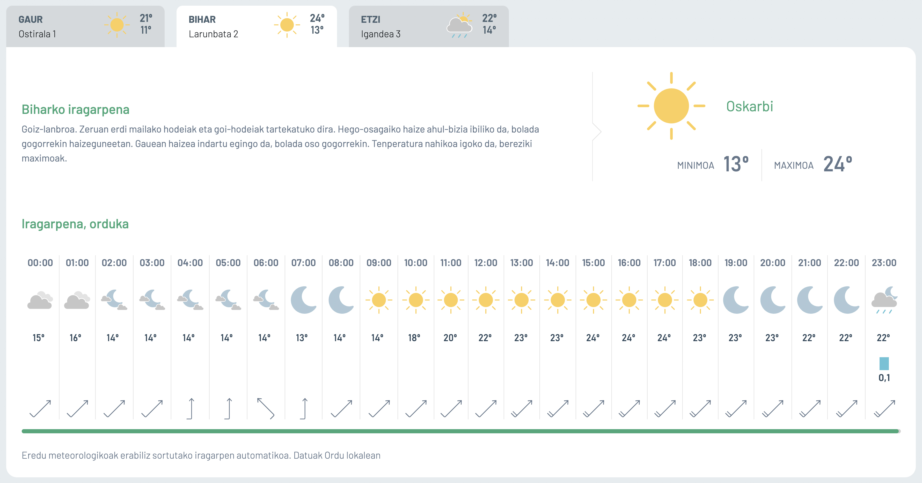Click the rain cloud icon in the ETZI tab
The image size is (922, 483).
point(459,26)
